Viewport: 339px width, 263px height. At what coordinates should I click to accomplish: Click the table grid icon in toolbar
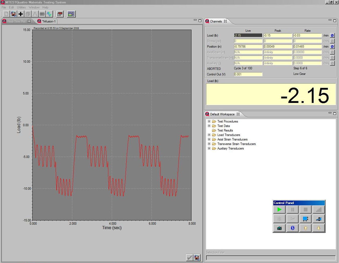click(x=42, y=14)
